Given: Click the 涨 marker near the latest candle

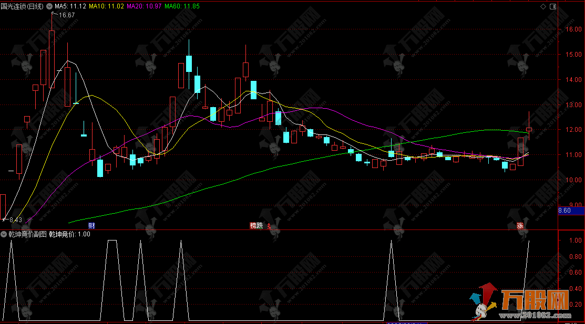Looking at the screenshot, I should [520, 225].
